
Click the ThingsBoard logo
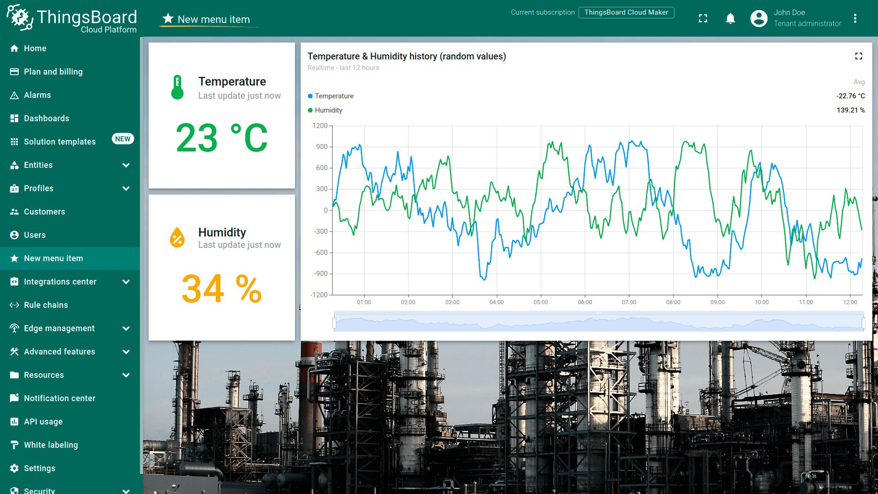(72, 18)
